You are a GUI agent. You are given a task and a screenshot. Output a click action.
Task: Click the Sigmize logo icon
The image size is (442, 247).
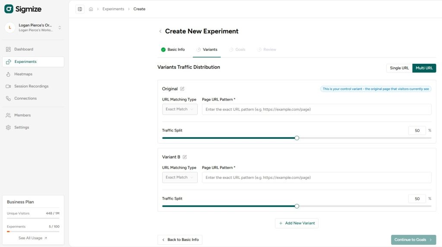pyautogui.click(x=9, y=9)
